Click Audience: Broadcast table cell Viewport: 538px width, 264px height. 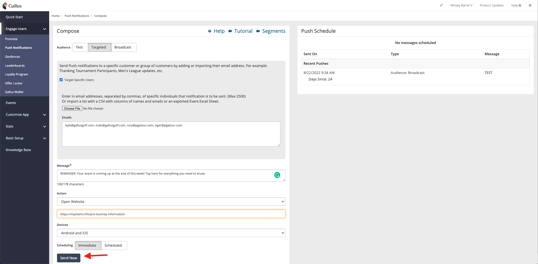408,73
